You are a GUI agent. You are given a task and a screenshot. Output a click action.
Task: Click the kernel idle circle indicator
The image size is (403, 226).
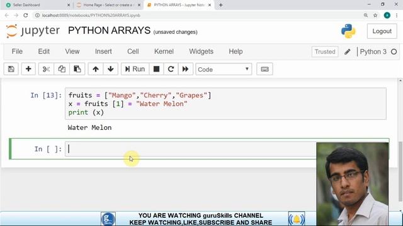(x=394, y=51)
